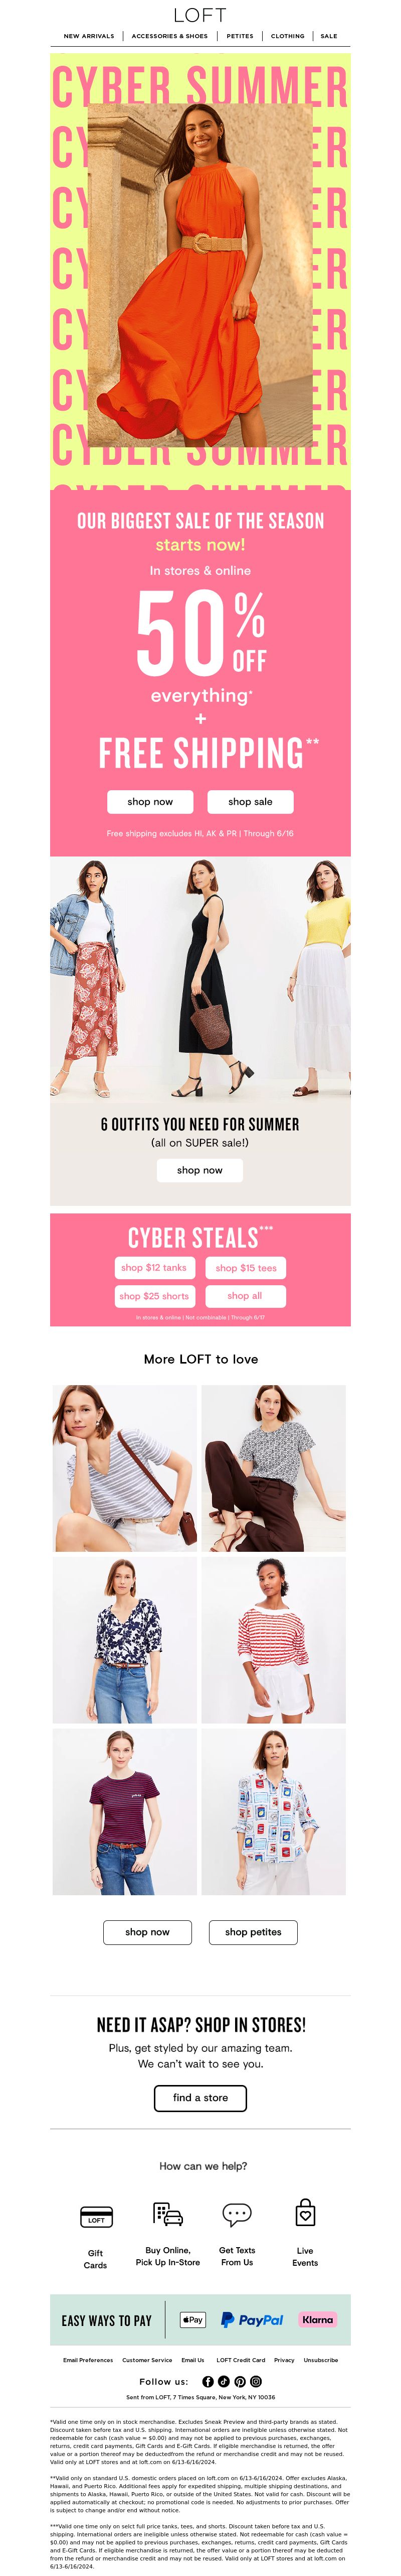Open the Petites navigation item
Image resolution: width=401 pixels, height=2576 pixels.
(x=240, y=36)
